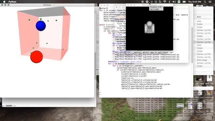Open the volume control in menu bar

pyautogui.click(x=174, y=2)
